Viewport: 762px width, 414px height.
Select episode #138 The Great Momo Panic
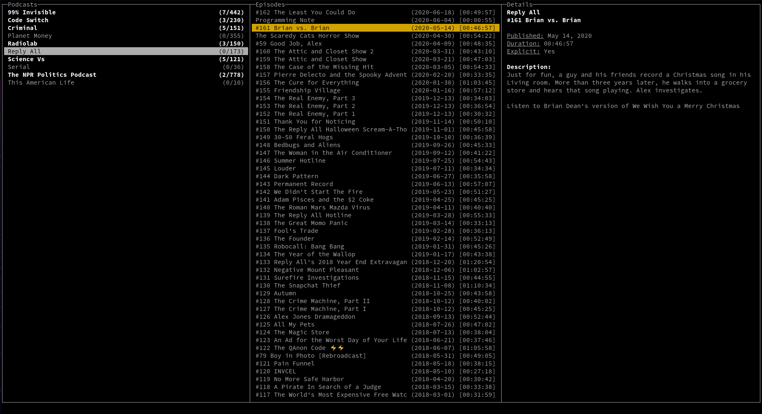(x=375, y=223)
